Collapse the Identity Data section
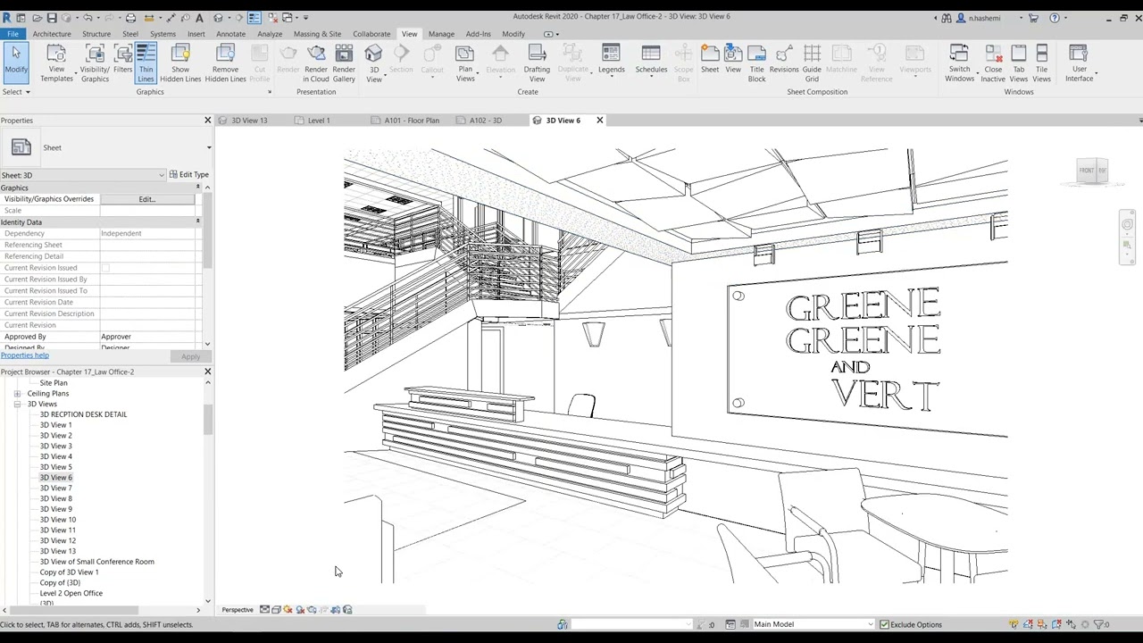The width and height of the screenshot is (1143, 643). (198, 221)
